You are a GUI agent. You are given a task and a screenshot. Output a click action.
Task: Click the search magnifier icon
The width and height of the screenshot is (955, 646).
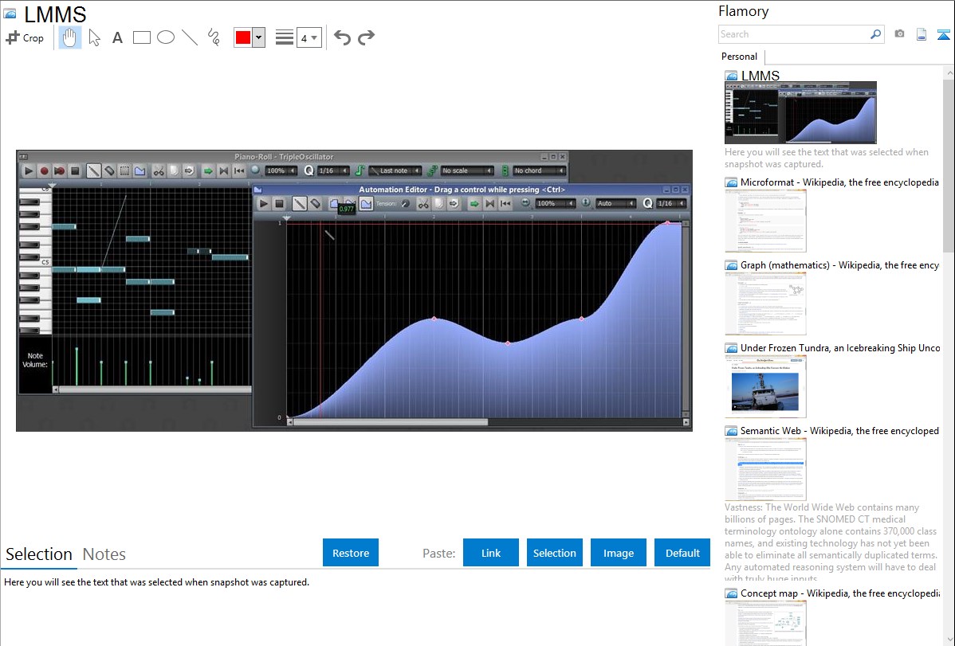[x=876, y=34]
